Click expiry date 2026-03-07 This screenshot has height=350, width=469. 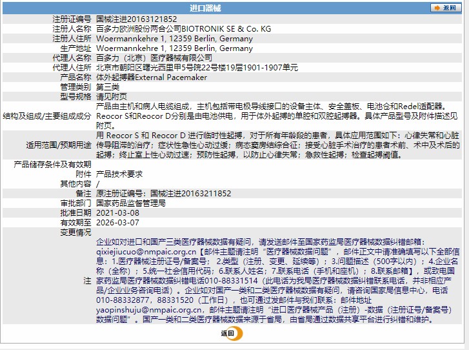pos(117,222)
